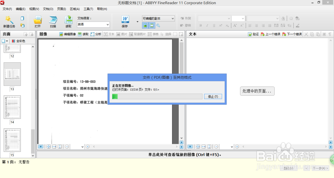Click the Undo (撤销) button
Screen dimensions: 334x178
coord(186,25)
